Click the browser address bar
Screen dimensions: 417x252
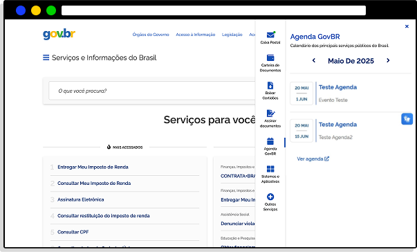pos(214,10)
